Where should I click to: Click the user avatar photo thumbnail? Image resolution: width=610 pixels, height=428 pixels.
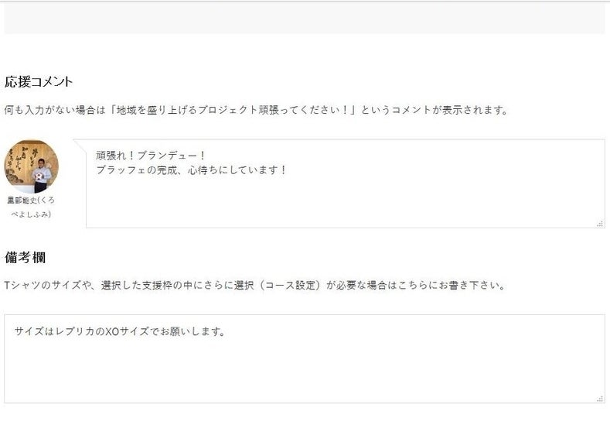click(31, 166)
